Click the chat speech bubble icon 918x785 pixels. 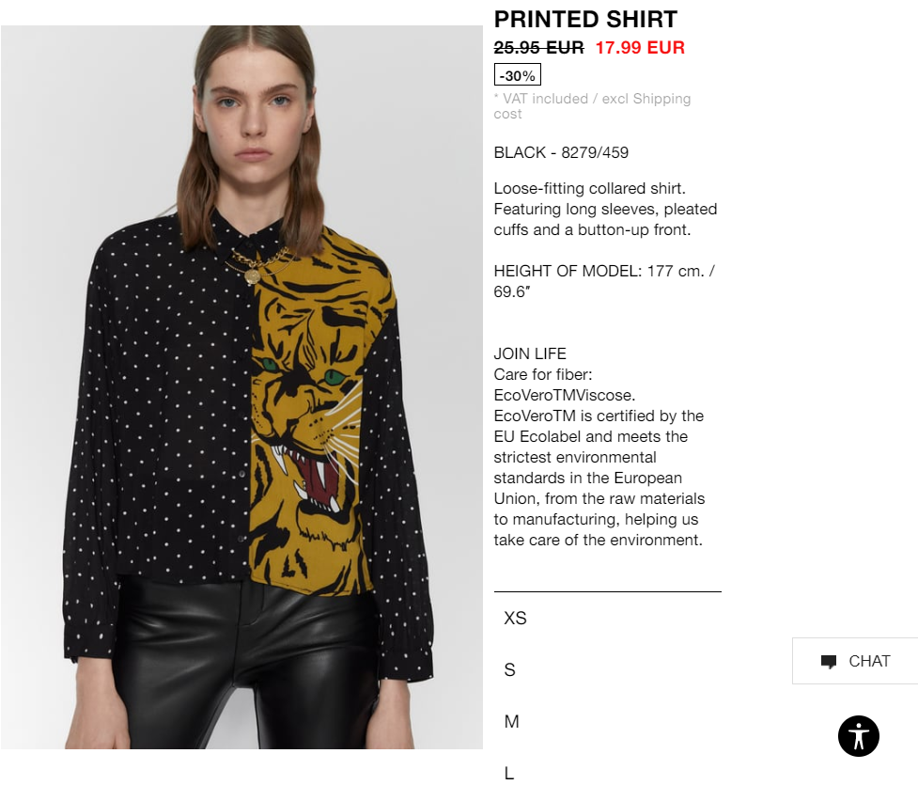pyautogui.click(x=829, y=662)
